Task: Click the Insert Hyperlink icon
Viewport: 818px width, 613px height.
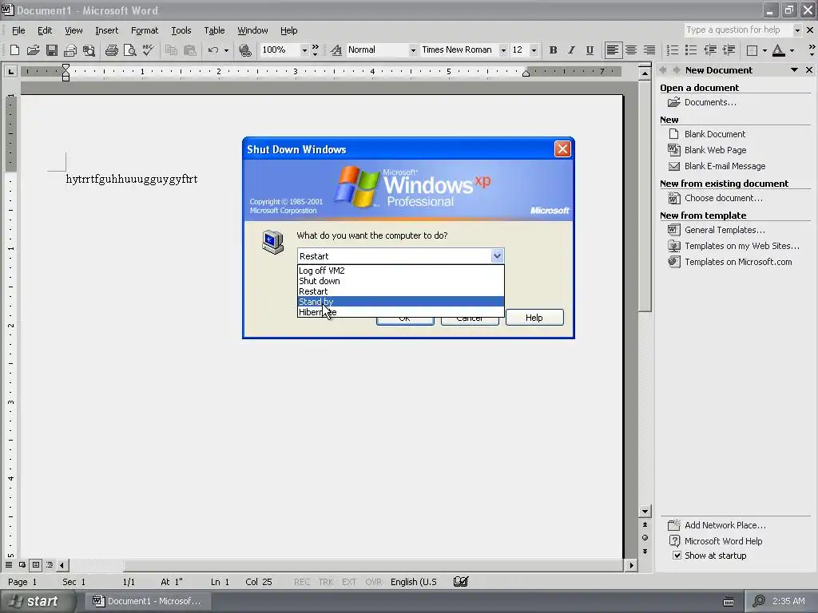Action: pyautogui.click(x=244, y=50)
